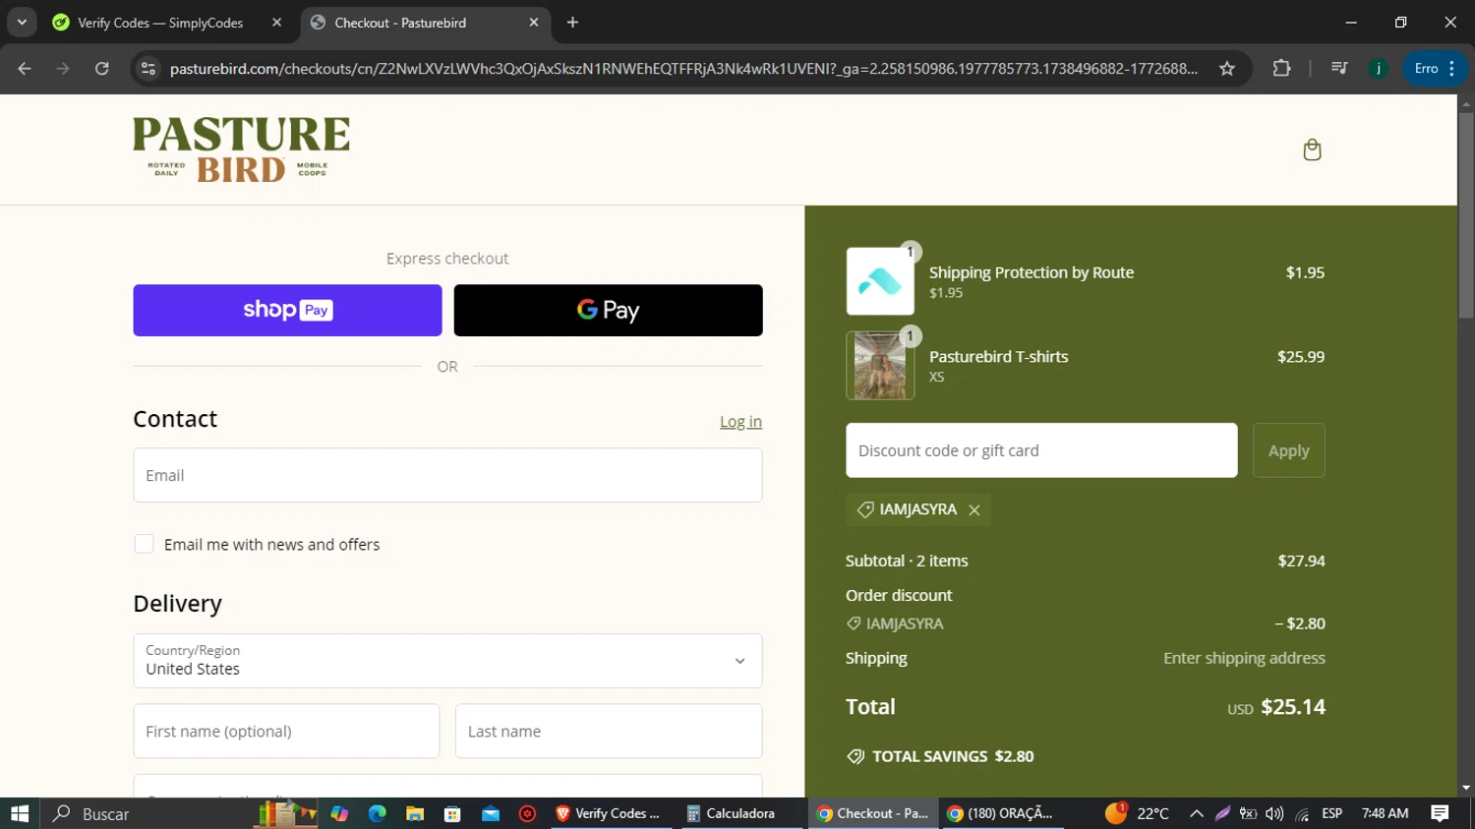Viewport: 1475px width, 829px height.
Task: Show hidden system tray icons
Action: (1196, 813)
